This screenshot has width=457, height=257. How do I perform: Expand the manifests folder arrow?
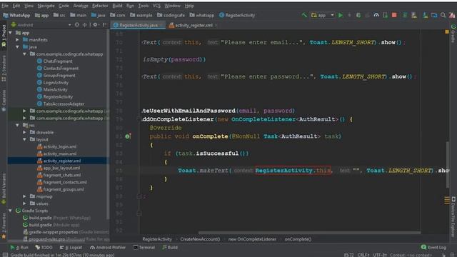coord(17,40)
